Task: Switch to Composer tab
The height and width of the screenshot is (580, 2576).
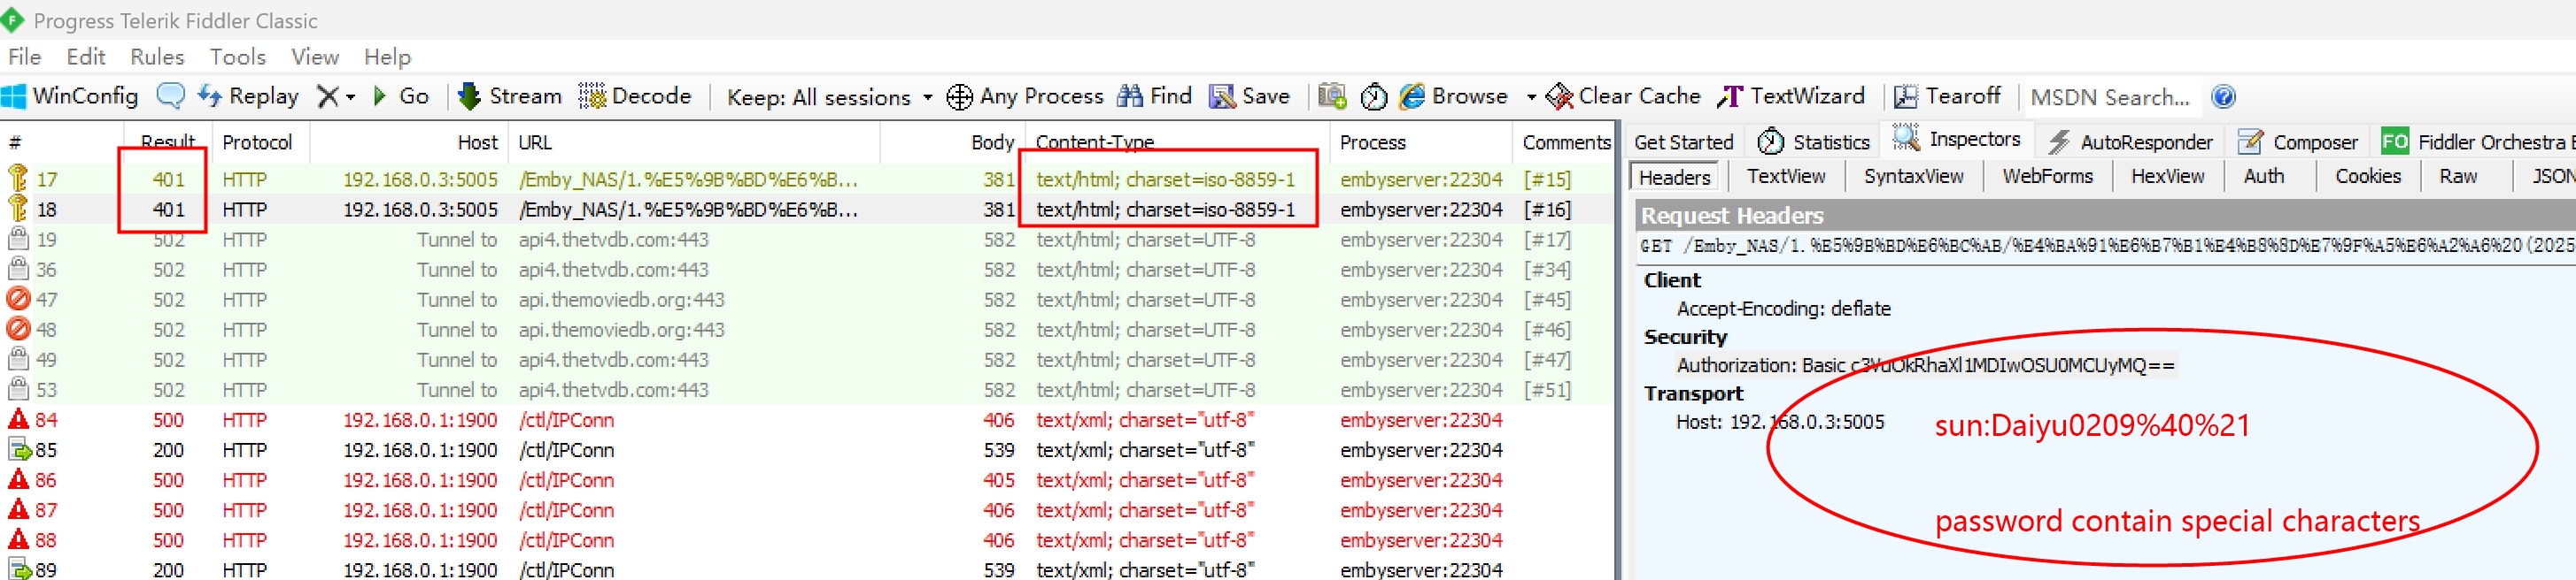Action: coord(2296,142)
